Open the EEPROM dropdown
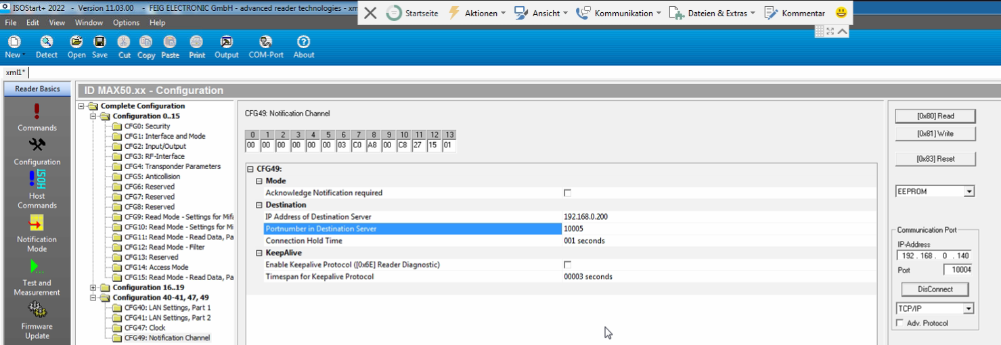This screenshot has height=345, width=1001. [969, 191]
